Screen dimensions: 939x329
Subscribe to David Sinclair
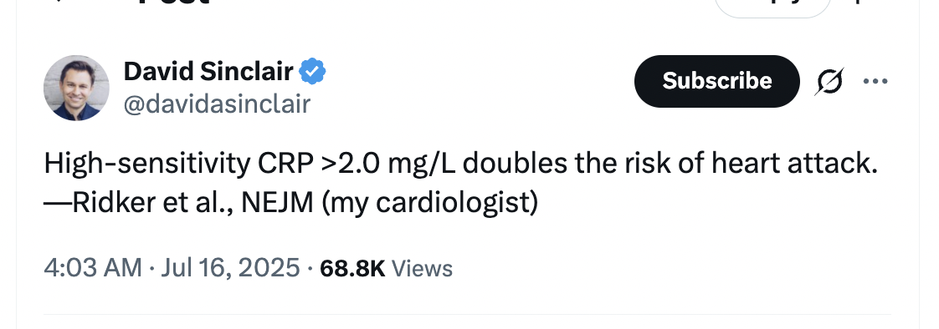(717, 81)
